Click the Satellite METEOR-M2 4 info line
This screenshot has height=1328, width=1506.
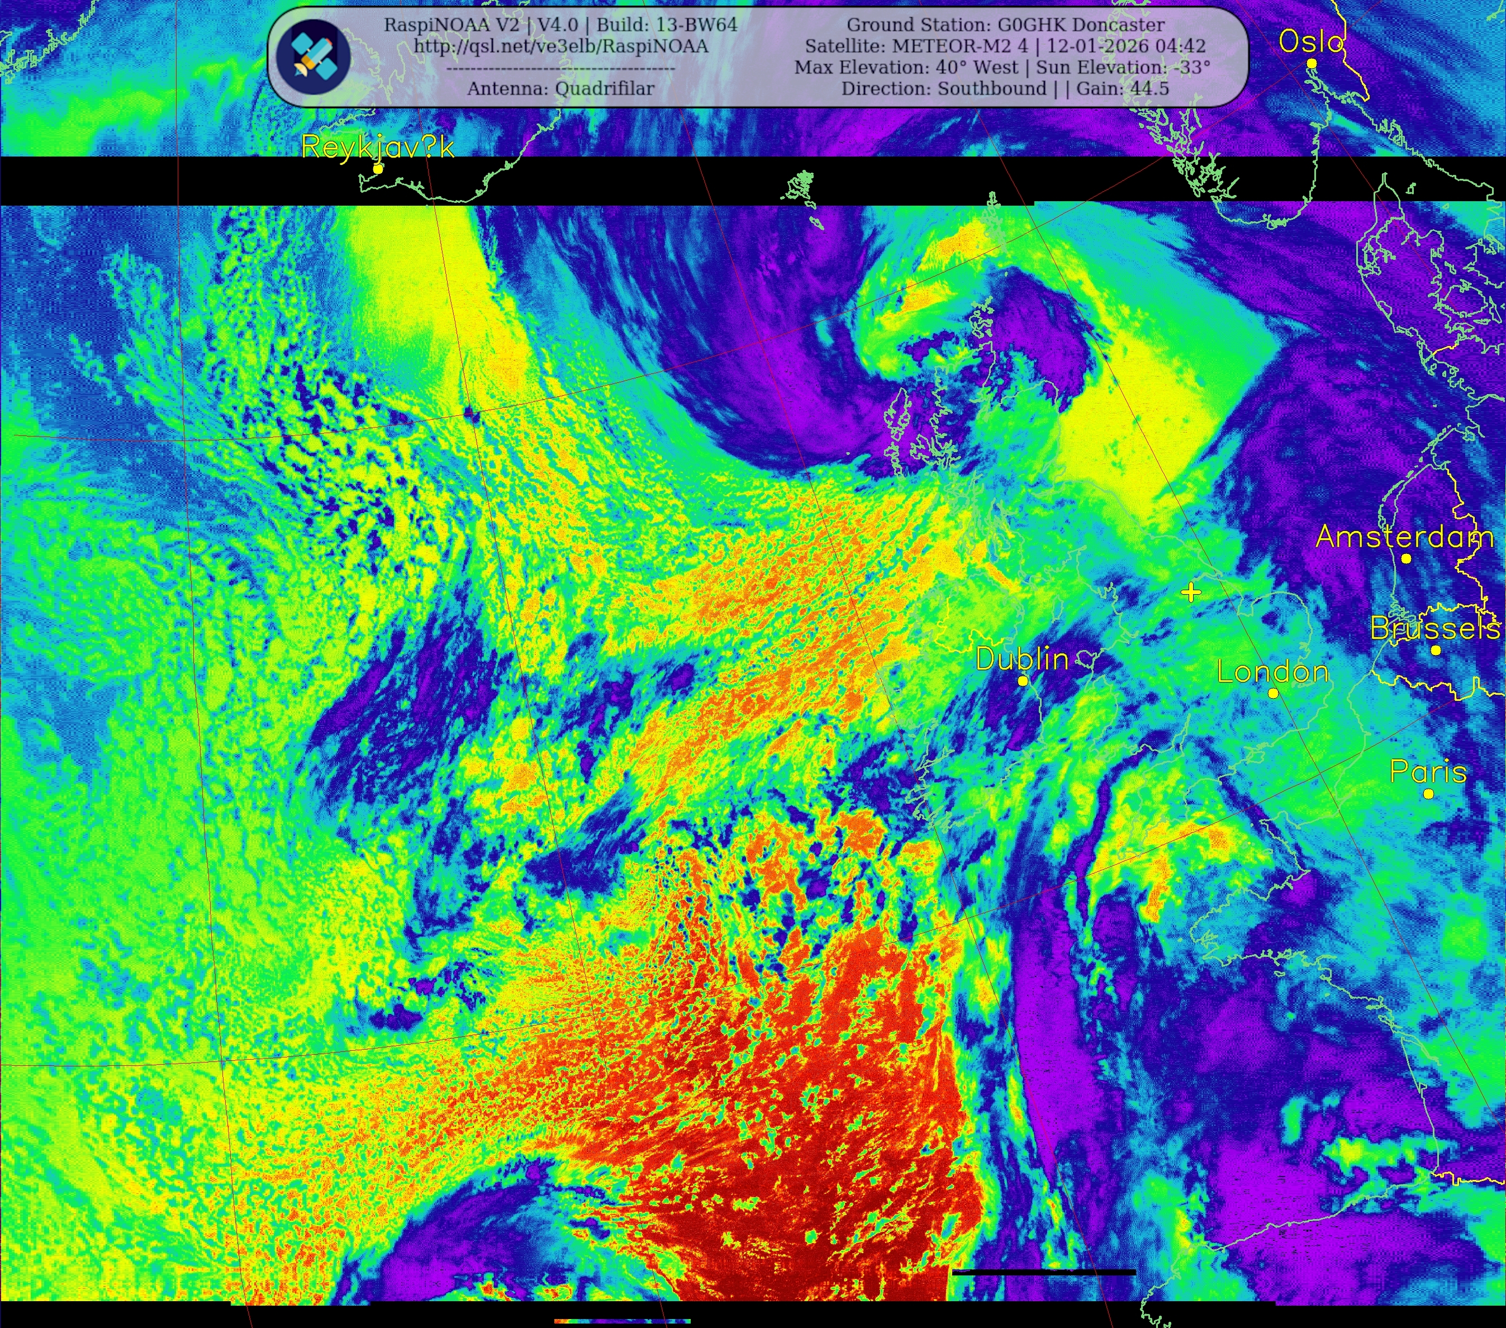(1005, 46)
